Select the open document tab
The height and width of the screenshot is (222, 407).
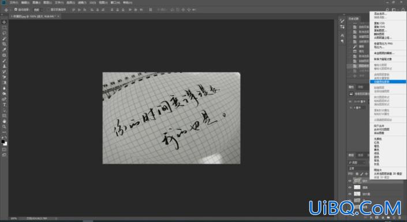[34, 16]
